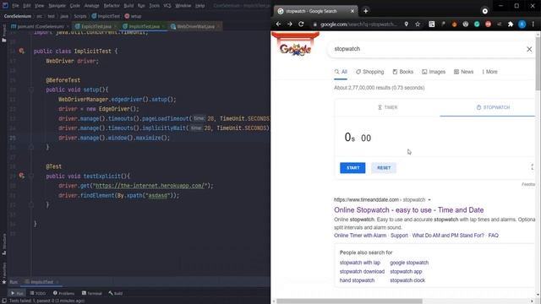Viewport: 541px width, 304px height.
Task: Open 'Online Stopwatch - easy to use' result
Action: pyautogui.click(x=408, y=210)
